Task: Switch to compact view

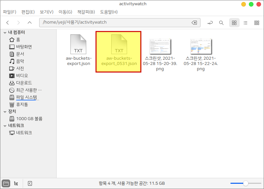Action: pos(256,23)
